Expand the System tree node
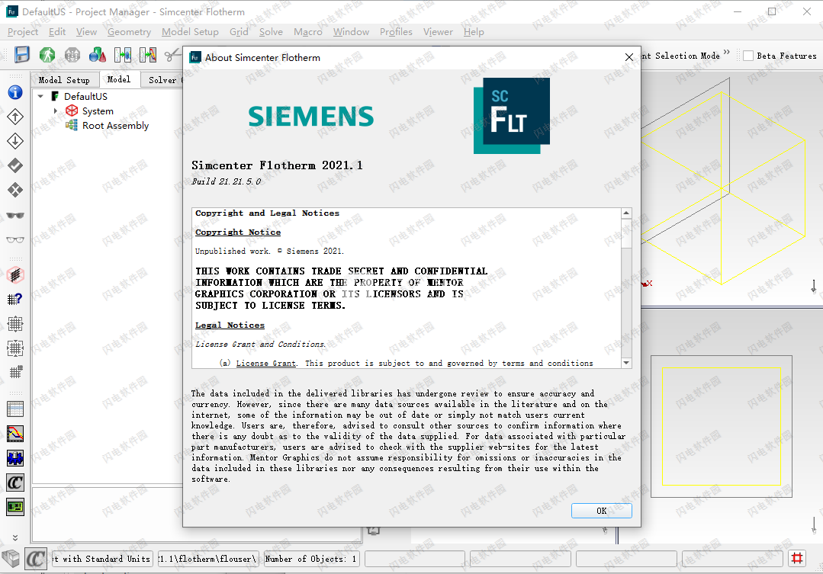Screen dimensions: 823x574 click(56, 111)
